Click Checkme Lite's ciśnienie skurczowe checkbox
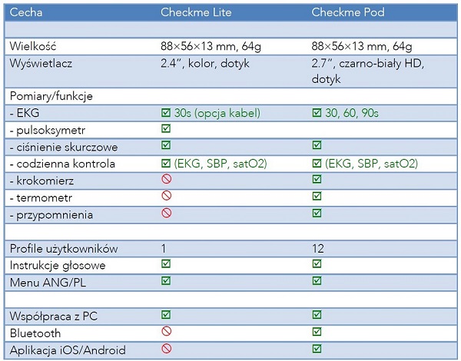Screen dimensions: 461x361 point(166,146)
